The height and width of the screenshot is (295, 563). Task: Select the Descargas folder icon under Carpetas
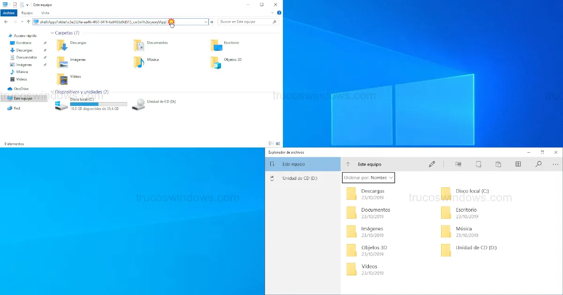(x=62, y=45)
